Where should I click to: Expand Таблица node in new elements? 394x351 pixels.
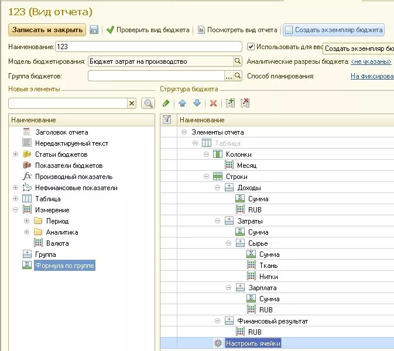coord(16,198)
